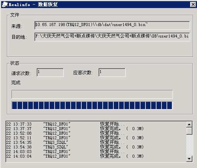Click the 来源 source path field
Viewport: 197px width, 168px height.
click(x=112, y=25)
